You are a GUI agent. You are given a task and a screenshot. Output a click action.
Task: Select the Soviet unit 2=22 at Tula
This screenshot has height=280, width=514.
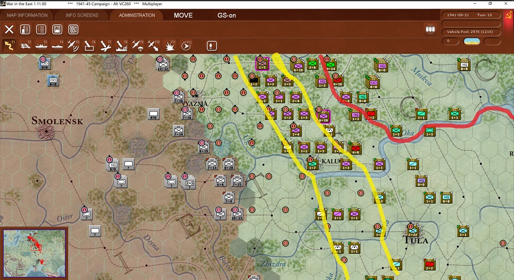413,231
